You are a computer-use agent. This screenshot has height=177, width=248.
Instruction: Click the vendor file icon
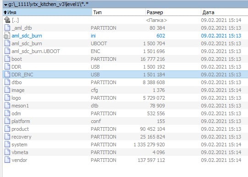(x=7, y=160)
